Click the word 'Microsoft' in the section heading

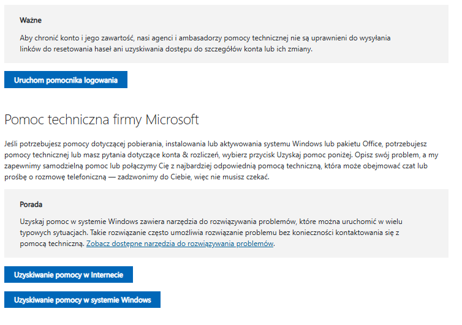(x=172, y=120)
